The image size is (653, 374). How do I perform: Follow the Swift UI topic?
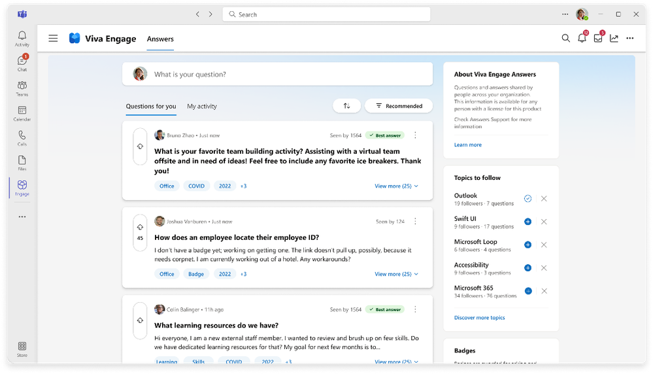tap(527, 222)
